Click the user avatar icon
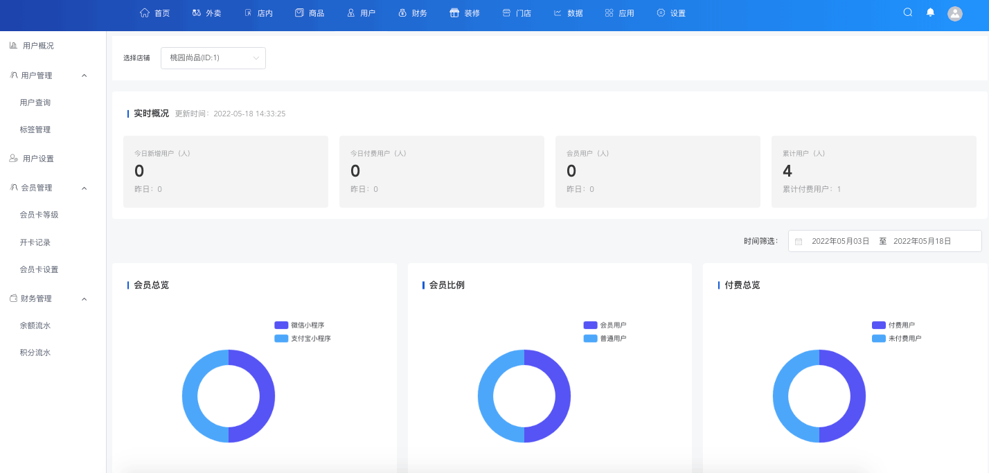Viewport: 989px width, 473px height. [955, 13]
